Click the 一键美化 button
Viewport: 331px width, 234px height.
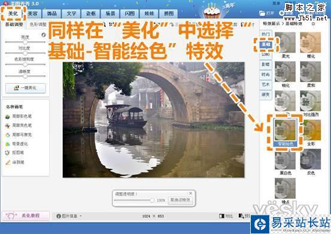pos(26,88)
